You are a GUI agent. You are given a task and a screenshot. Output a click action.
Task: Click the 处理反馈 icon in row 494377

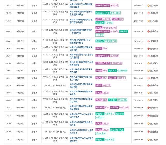[x=149, y=56]
